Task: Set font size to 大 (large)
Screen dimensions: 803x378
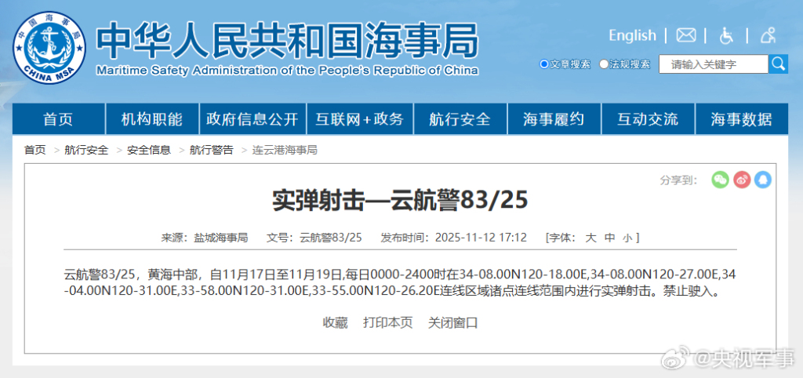Action: 590,238
